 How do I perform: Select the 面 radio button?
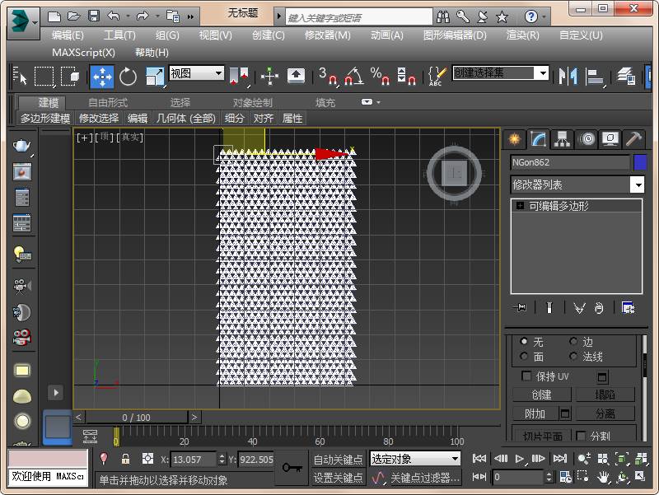(524, 357)
